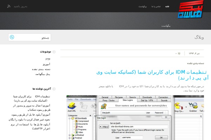Open recent post نحوه غیر فعال کردن دانلود رایگان

click(x=29, y=120)
